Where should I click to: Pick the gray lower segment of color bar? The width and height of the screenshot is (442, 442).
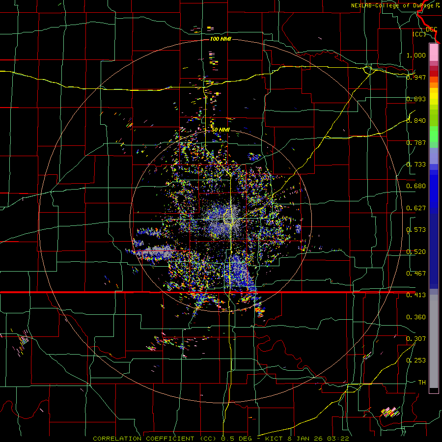[x=434, y=344]
